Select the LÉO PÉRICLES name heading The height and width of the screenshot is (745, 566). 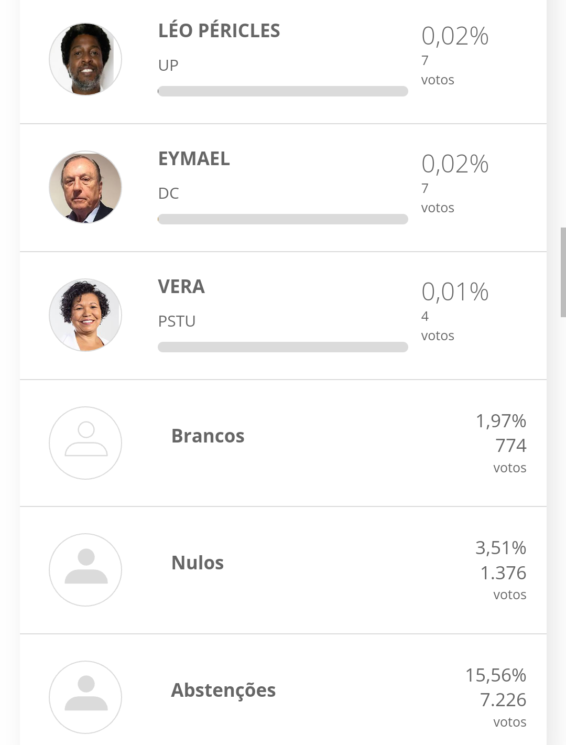point(219,31)
